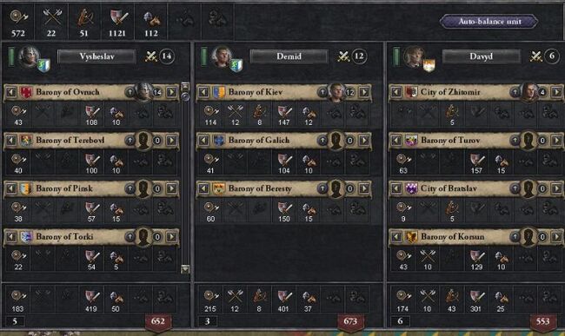Click Demid's martial skill swords icon
Viewport: 565px width, 336px height.
(x=343, y=56)
